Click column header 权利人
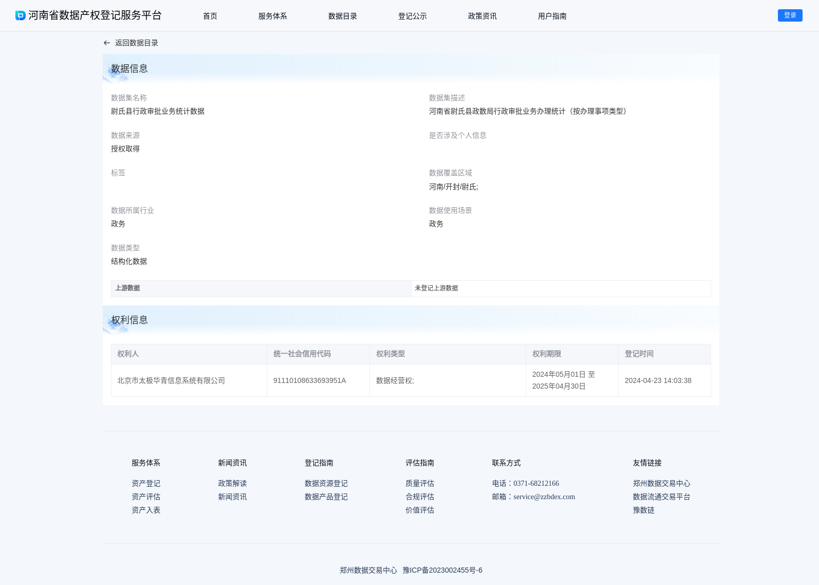Image resolution: width=819 pixels, height=585 pixels. click(128, 354)
